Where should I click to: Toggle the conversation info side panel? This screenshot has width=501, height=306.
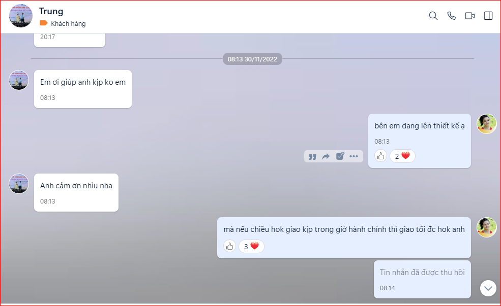488,16
